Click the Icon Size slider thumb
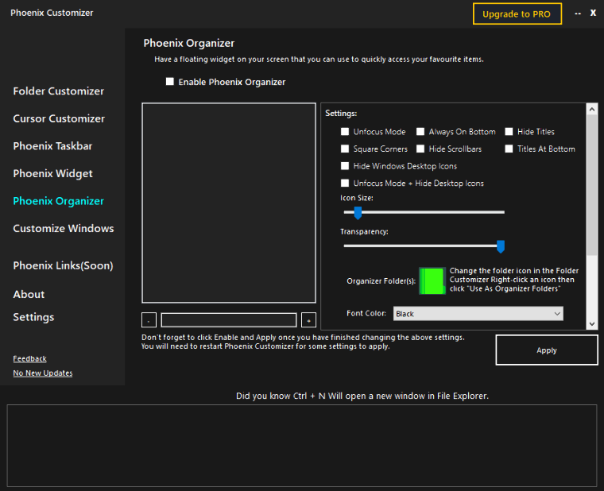Viewport: 604px width, 491px height. pos(358,213)
